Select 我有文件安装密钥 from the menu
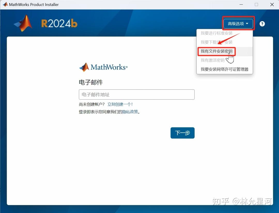This screenshot has width=279, height=213. click(x=216, y=51)
